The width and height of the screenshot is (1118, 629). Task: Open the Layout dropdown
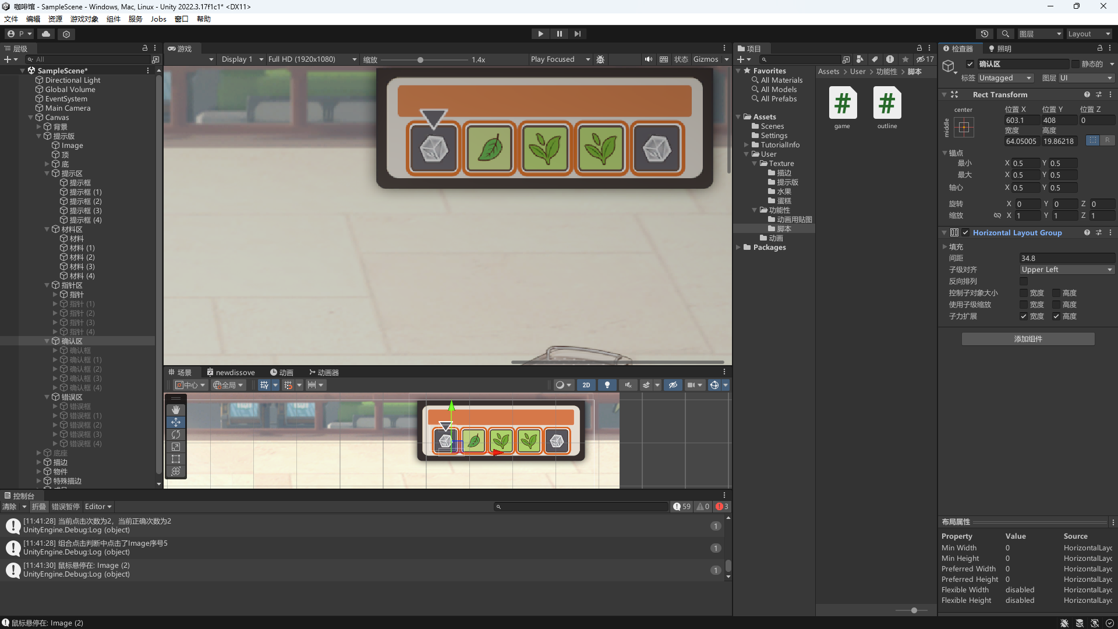[1088, 34]
